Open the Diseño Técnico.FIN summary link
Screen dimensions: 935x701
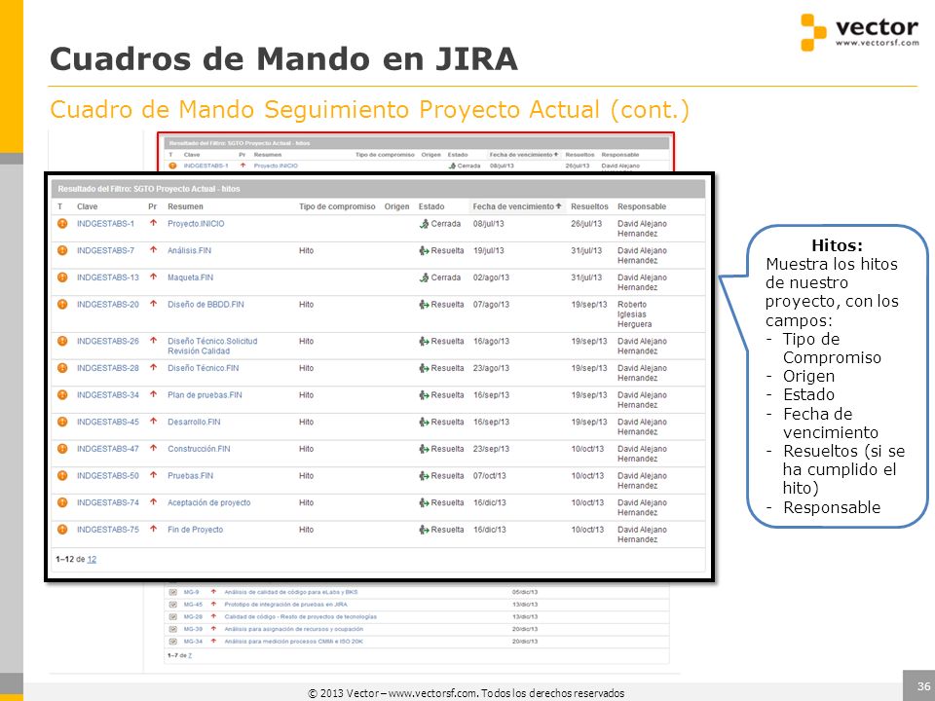coord(203,368)
